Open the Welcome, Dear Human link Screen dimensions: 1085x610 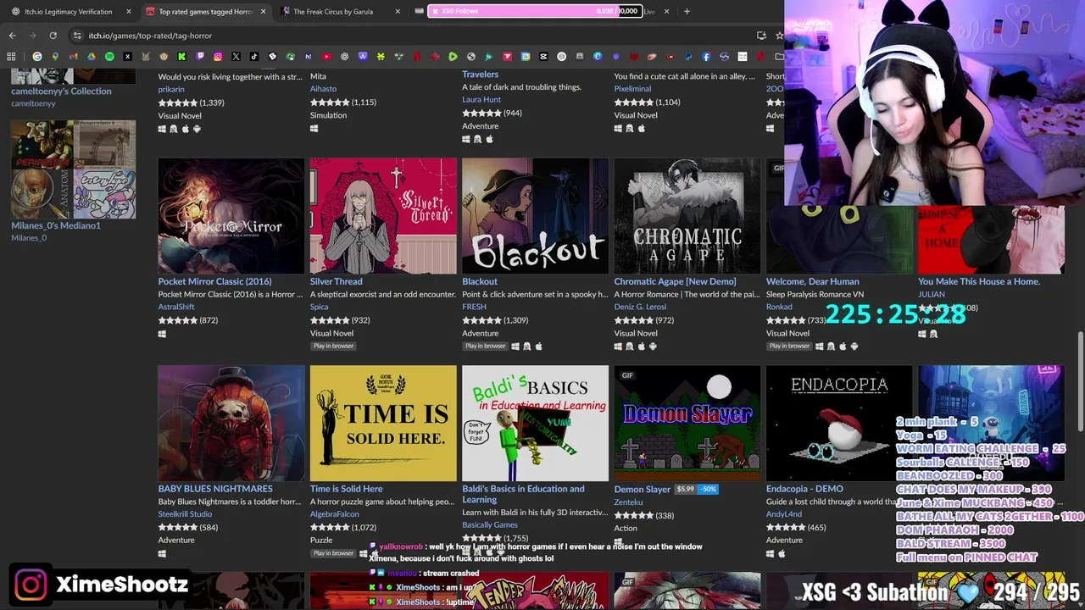[x=812, y=281]
